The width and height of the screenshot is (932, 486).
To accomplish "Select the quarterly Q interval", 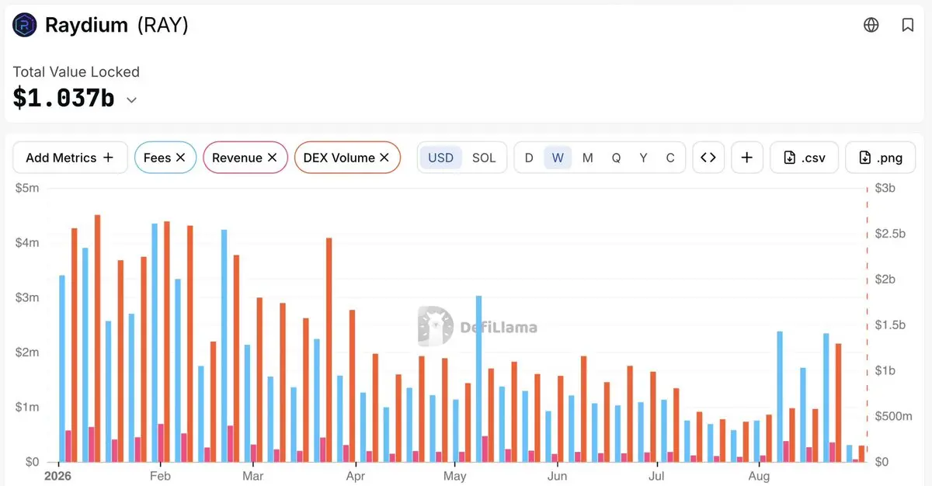I will coord(616,158).
